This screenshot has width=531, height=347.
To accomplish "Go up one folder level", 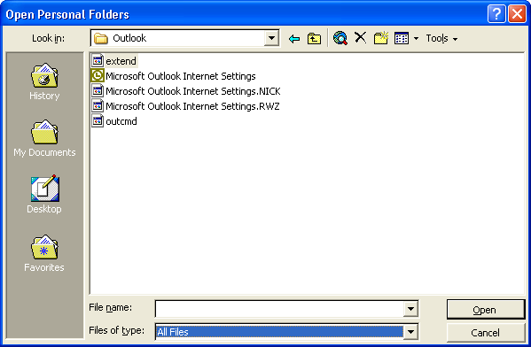I will (x=314, y=39).
